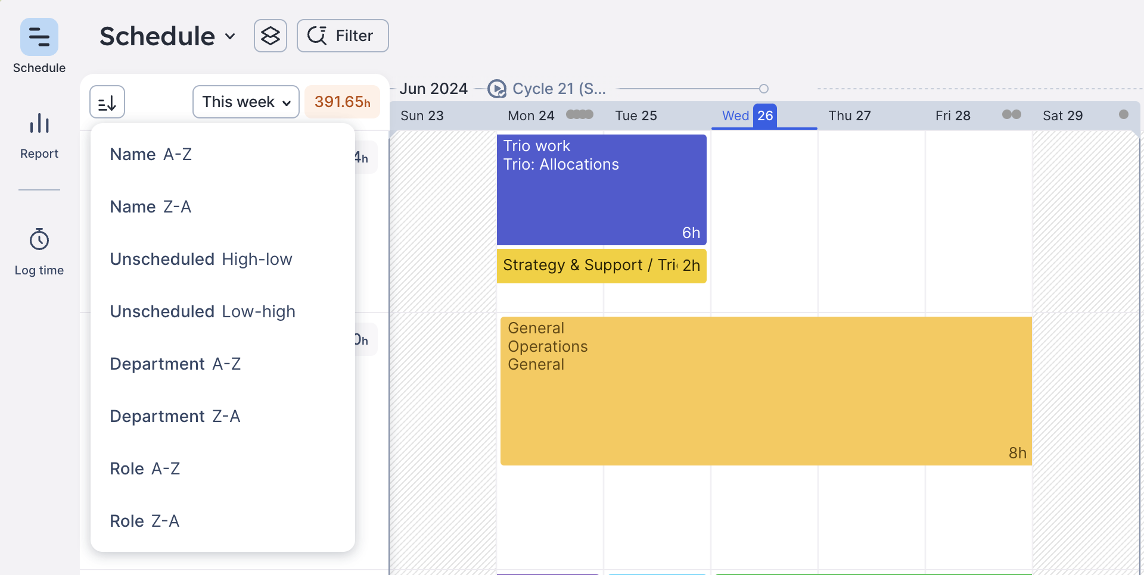Viewport: 1144px width, 575px height.
Task: Click the Log time stopwatch icon
Action: pos(39,239)
